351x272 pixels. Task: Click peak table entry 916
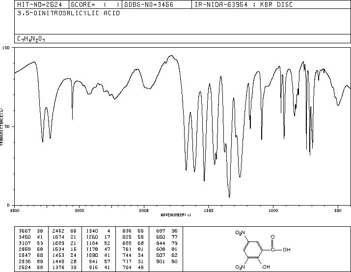tap(93, 267)
